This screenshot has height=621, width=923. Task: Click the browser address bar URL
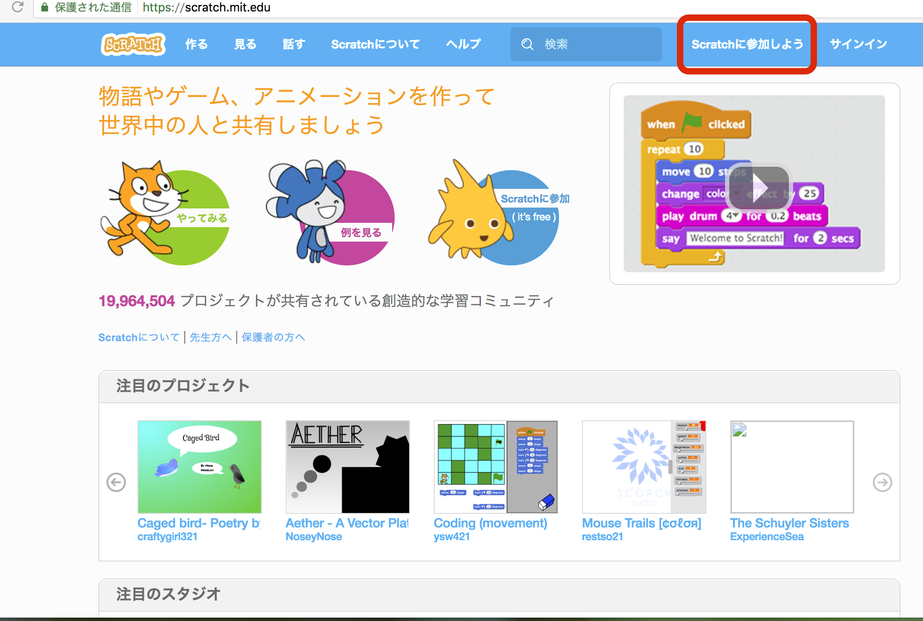tap(206, 7)
